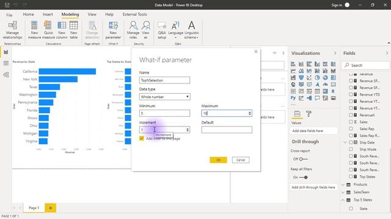Click the Maximum field stepper arrows
The width and height of the screenshot is (391, 219).
250,113
